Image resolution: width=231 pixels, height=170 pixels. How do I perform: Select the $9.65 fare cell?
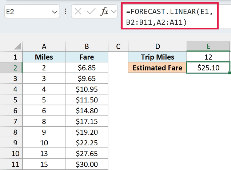[x=87, y=78]
